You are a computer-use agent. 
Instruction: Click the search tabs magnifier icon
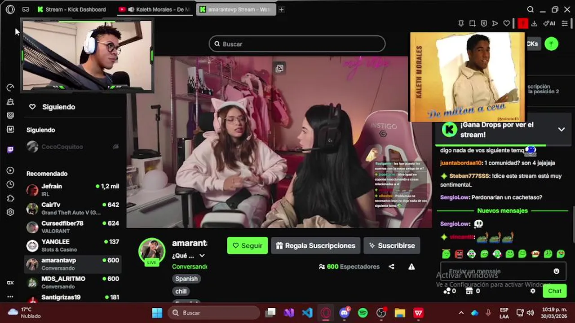coord(531,9)
